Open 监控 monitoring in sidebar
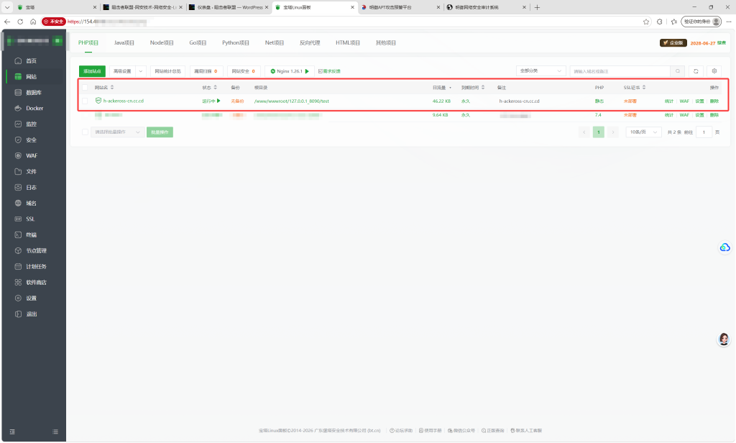 [x=31, y=124]
